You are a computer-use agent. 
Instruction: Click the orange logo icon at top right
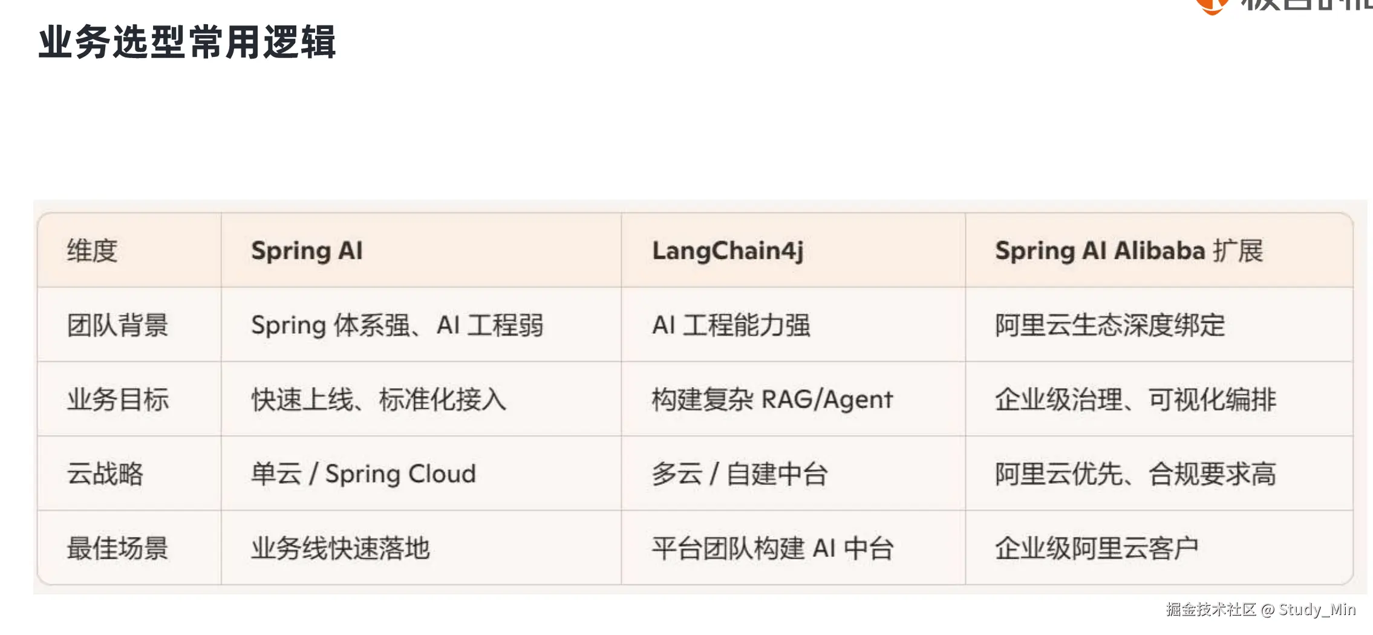[1212, 6]
